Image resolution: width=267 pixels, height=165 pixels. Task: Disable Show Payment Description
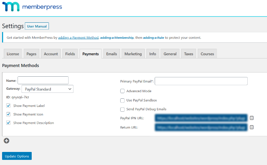(8, 123)
